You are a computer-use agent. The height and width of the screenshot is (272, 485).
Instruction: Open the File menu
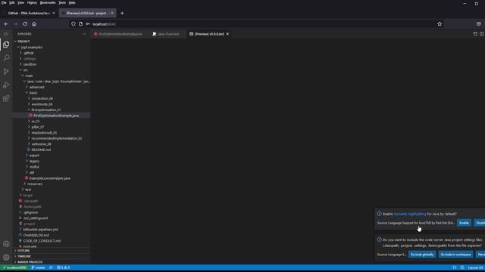pos(4,3)
